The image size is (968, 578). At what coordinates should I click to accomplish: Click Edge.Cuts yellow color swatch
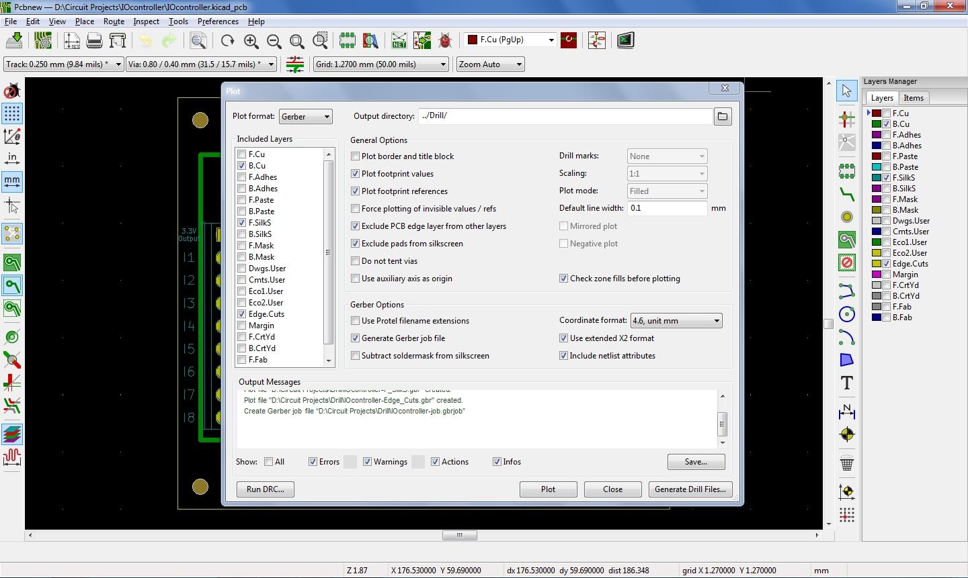pyautogui.click(x=877, y=264)
